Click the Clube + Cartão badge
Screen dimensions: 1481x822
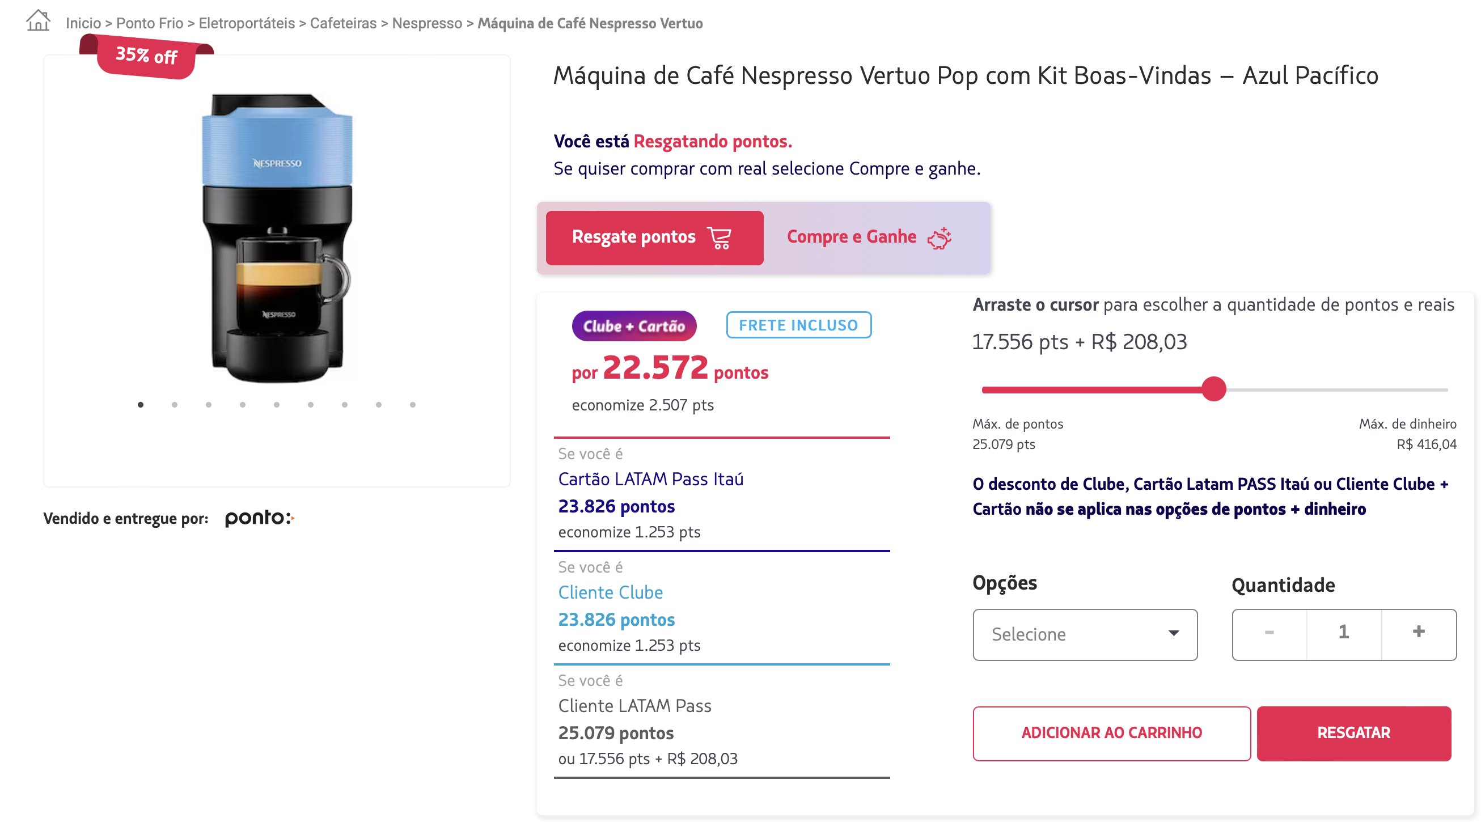[634, 326]
